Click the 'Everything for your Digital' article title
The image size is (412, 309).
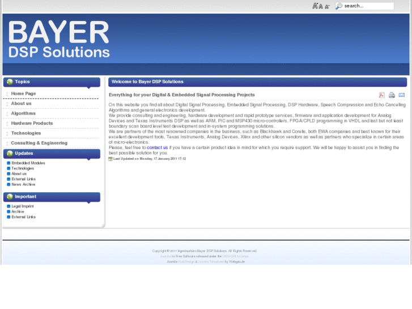(181, 95)
